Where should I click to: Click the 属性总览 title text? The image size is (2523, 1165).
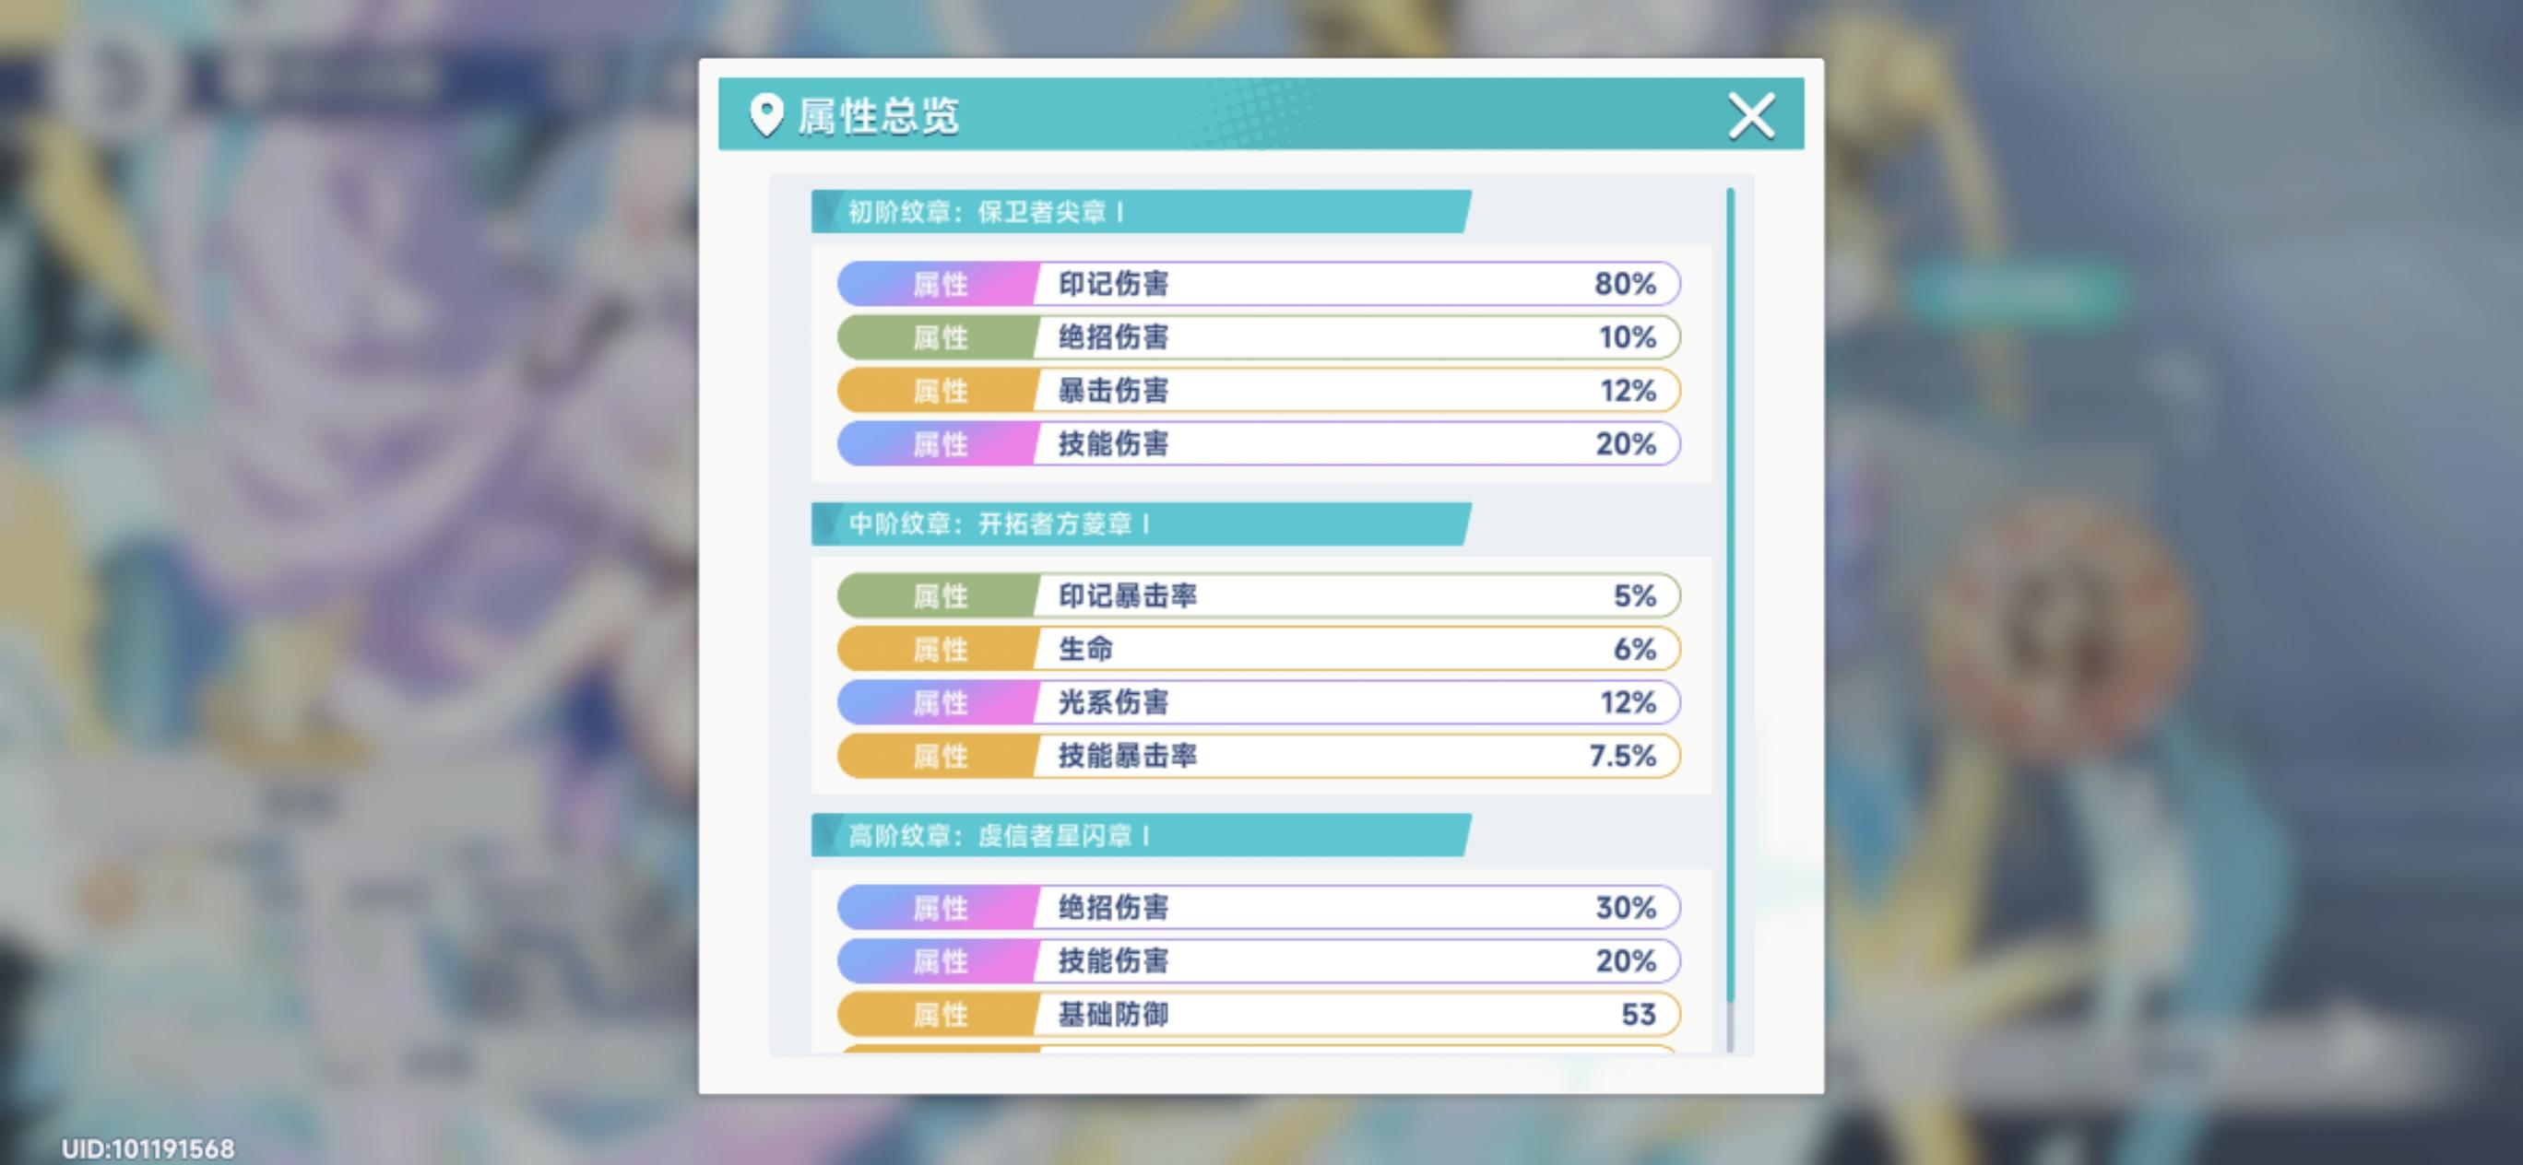click(x=878, y=115)
